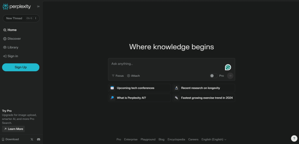Image resolution: width=299 pixels, height=144 pixels.
Task: Click Learn More under Try Pro
Action: 13,129
